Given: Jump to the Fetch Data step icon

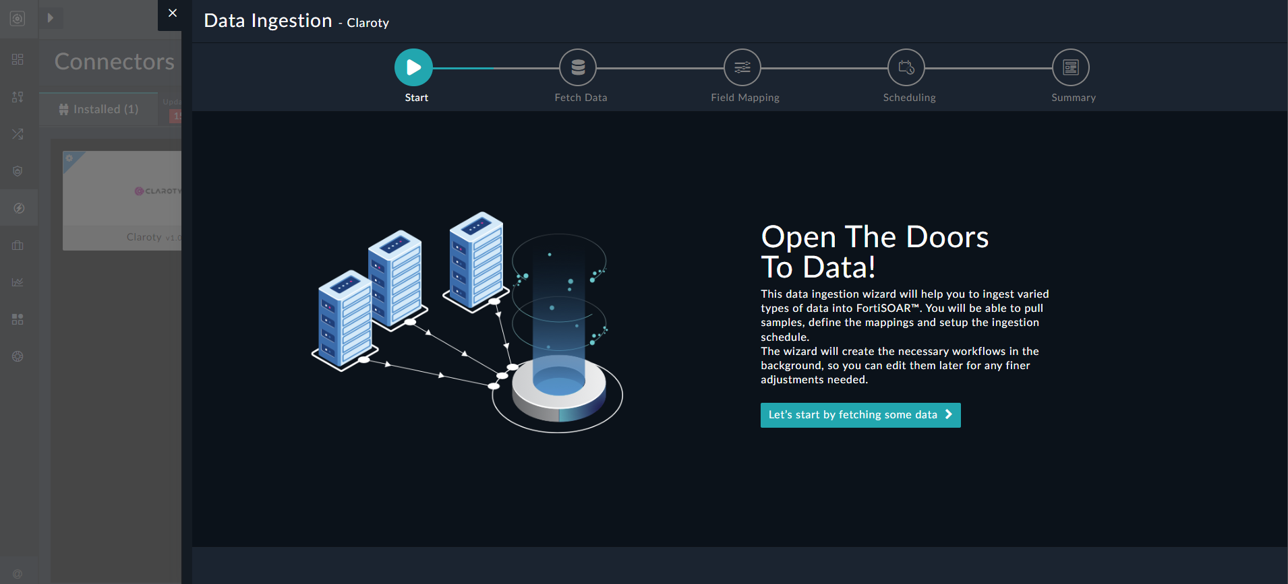Looking at the screenshot, I should pos(578,67).
